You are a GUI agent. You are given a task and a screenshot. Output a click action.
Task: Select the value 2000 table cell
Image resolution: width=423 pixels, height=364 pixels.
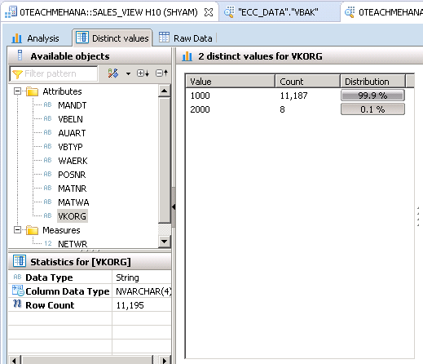click(x=200, y=109)
